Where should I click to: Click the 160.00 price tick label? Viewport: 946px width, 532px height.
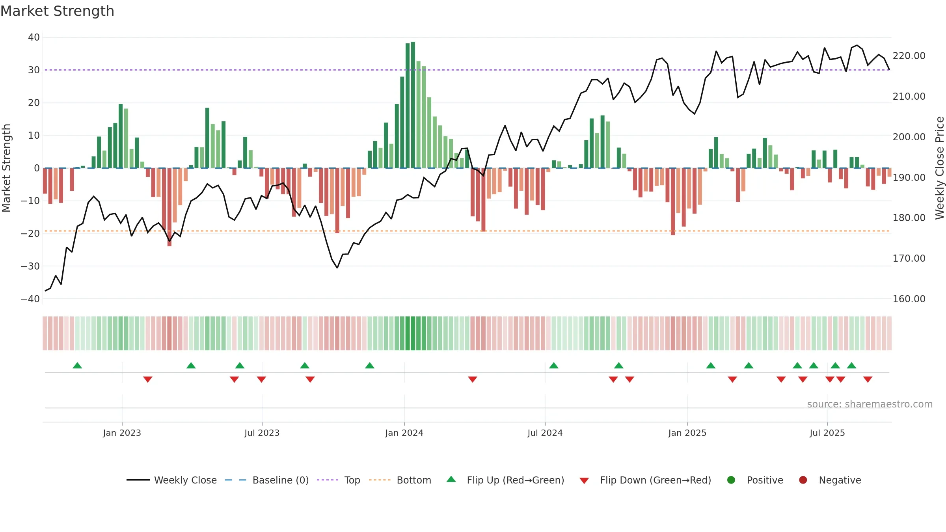909,299
